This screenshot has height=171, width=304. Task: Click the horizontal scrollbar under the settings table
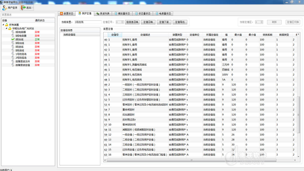191,160
